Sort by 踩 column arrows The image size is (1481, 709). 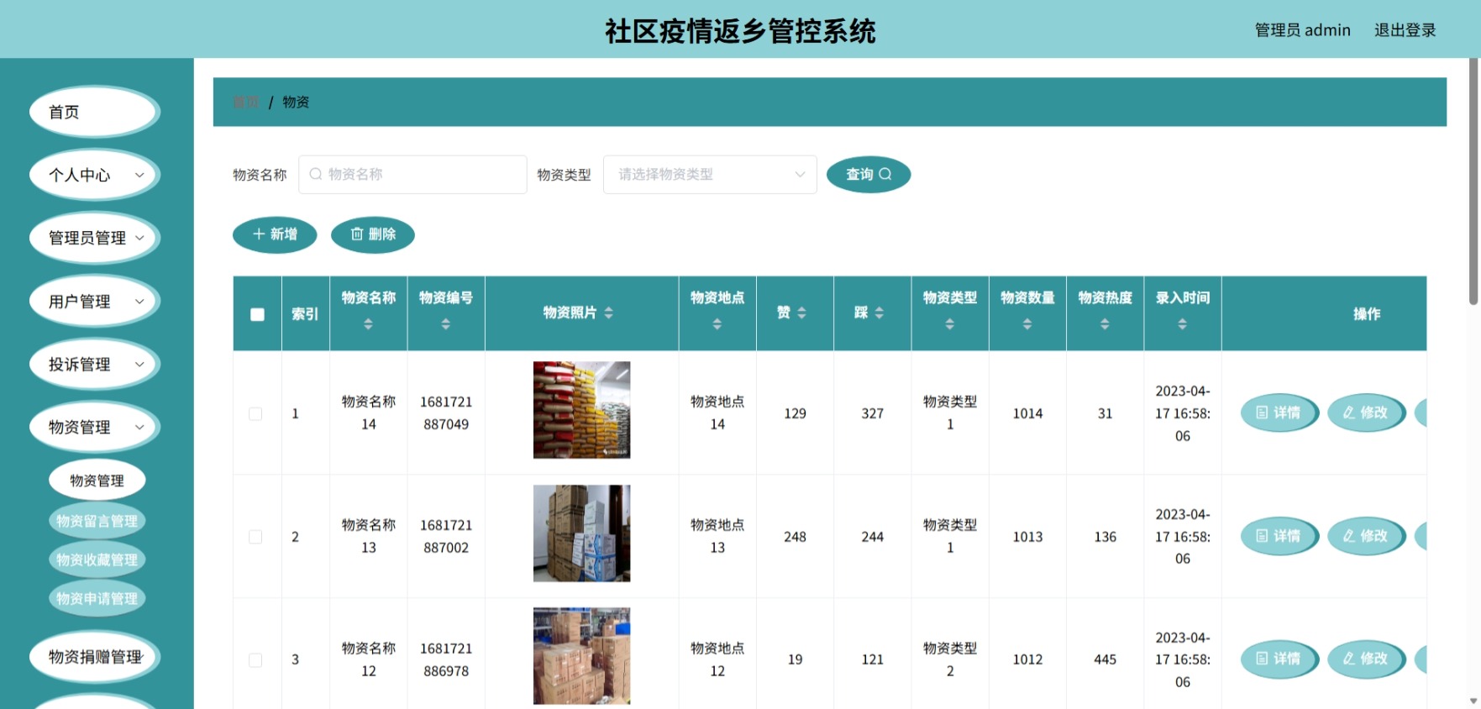click(x=880, y=312)
